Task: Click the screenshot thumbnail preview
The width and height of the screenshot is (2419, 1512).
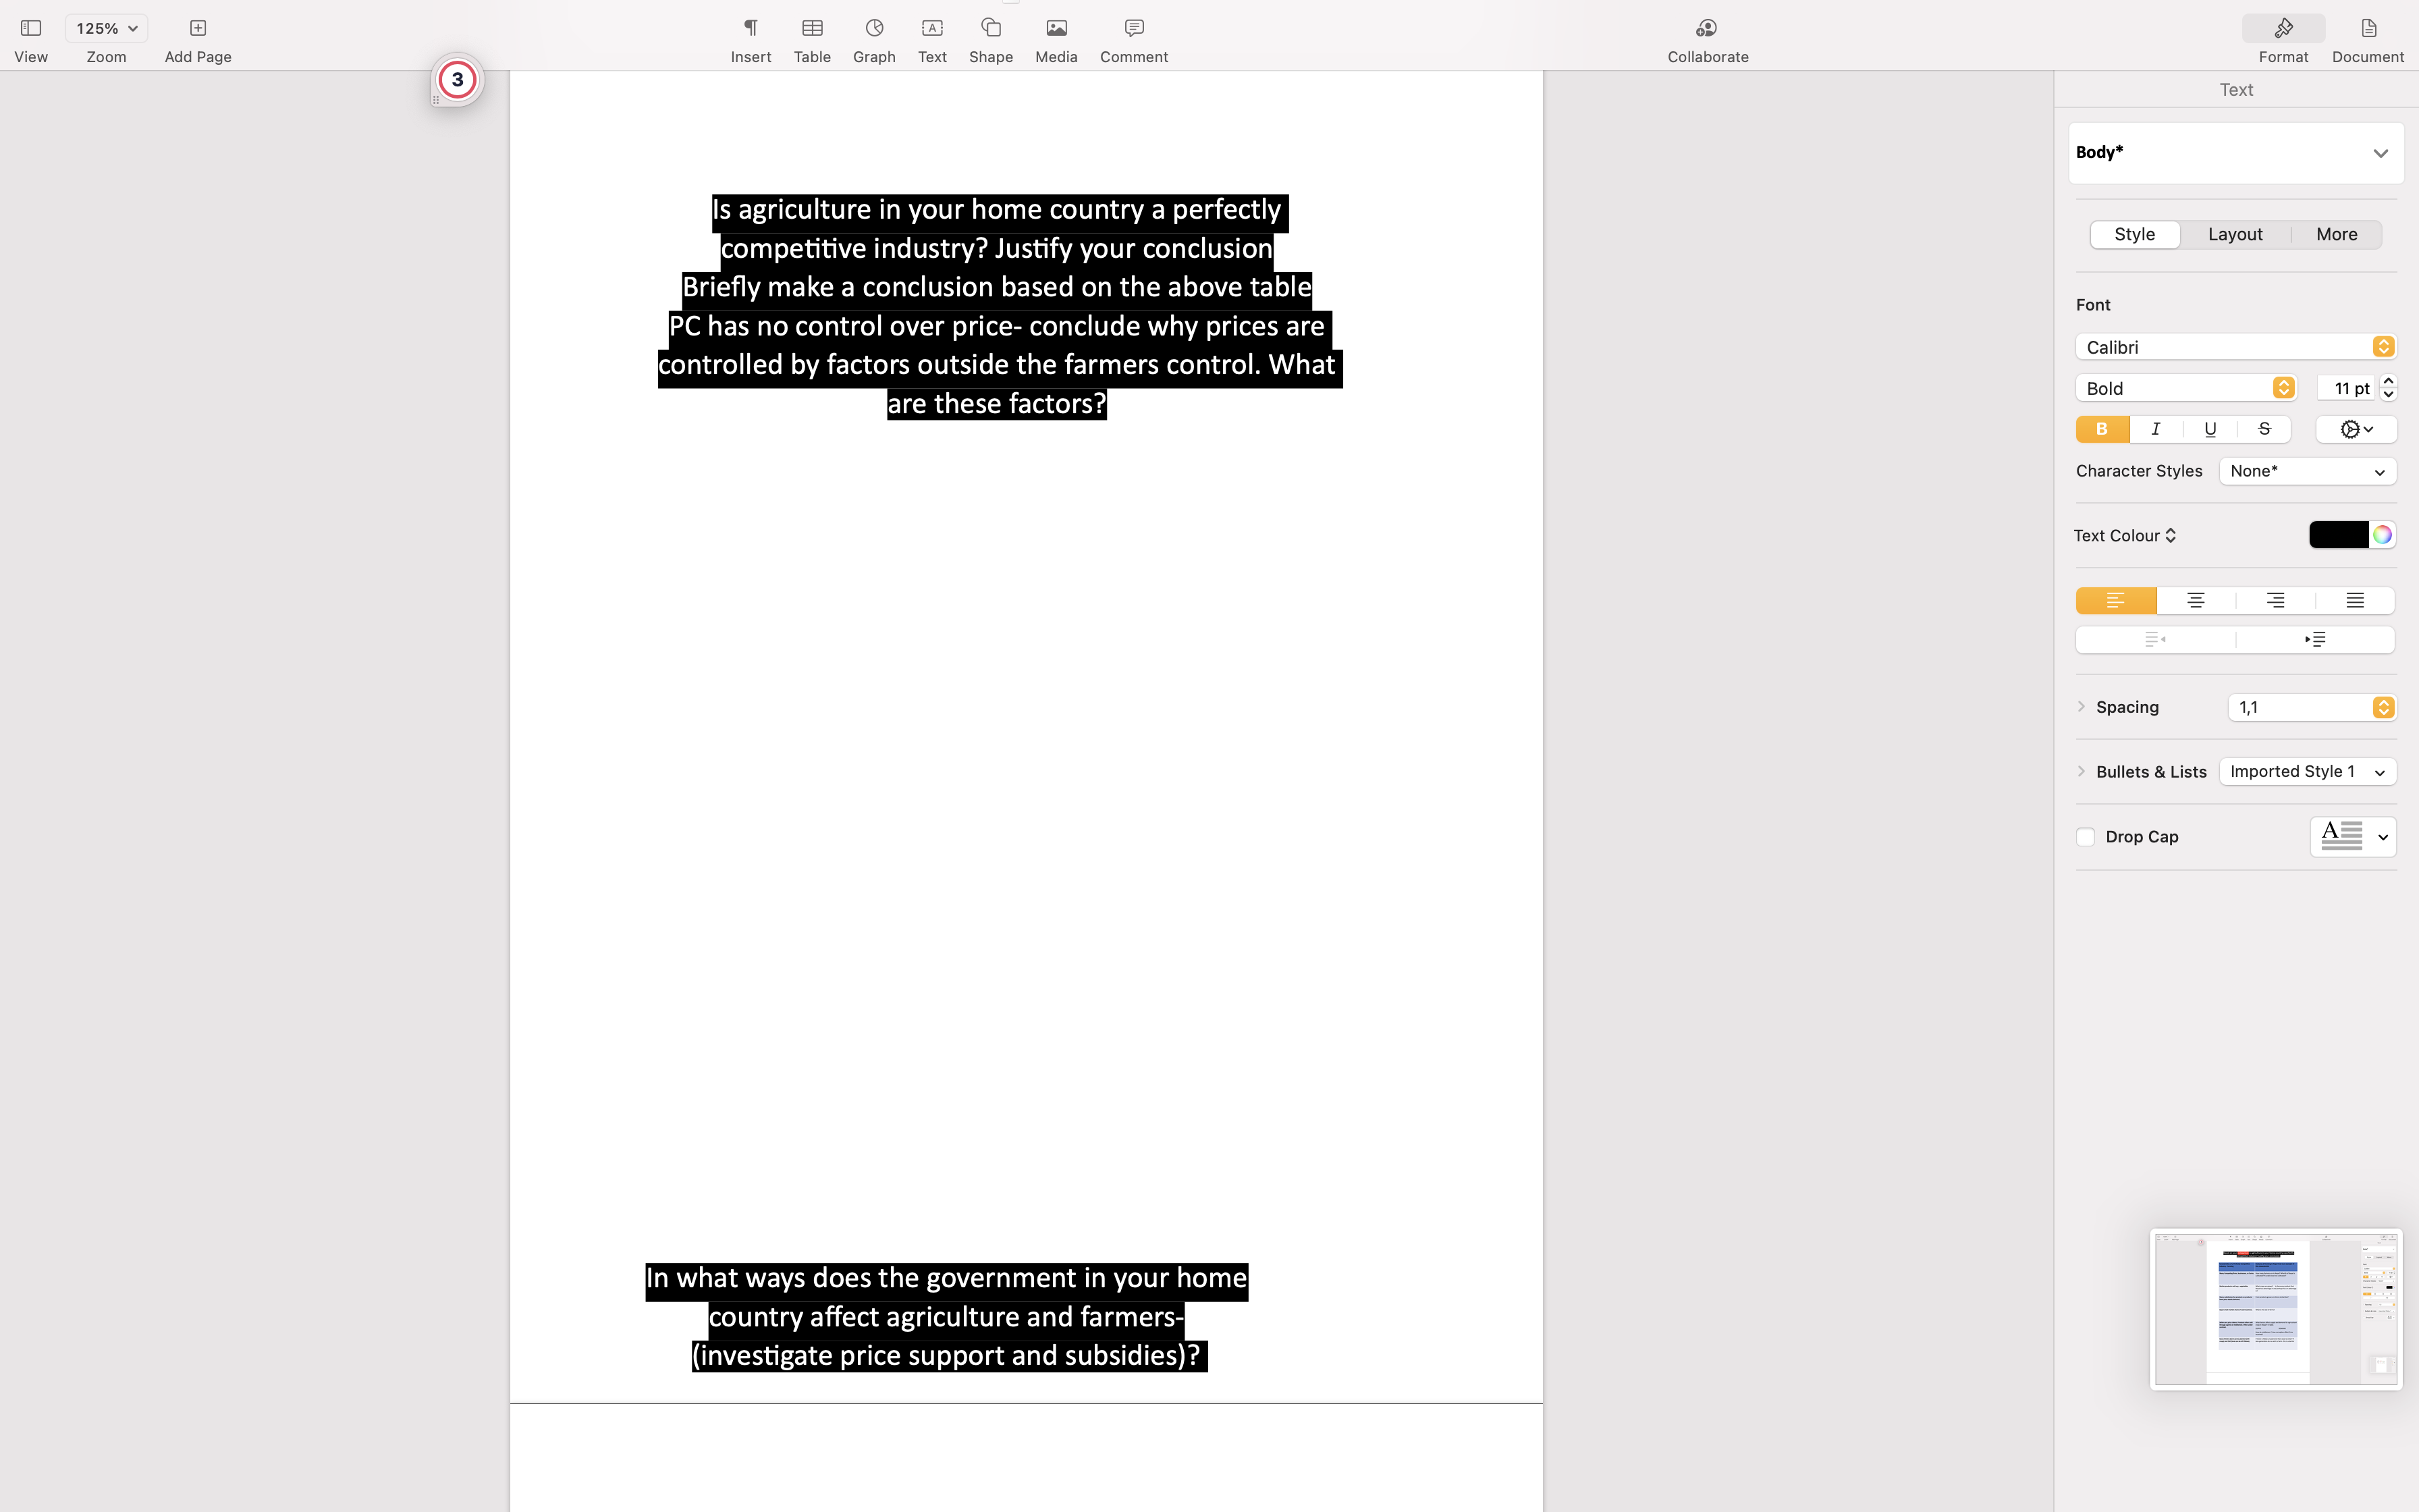Action: coord(2275,1309)
